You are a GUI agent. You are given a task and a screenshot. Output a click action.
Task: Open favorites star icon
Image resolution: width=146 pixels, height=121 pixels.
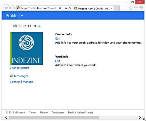[136, 8]
